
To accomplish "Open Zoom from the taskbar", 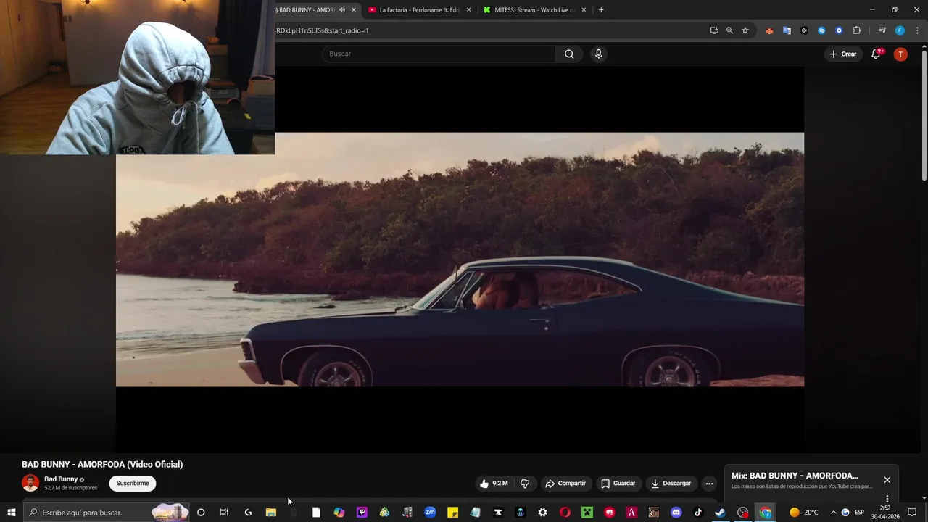I will click(430, 513).
